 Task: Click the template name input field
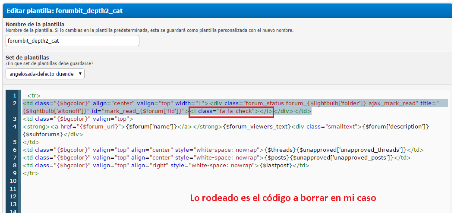[73, 41]
